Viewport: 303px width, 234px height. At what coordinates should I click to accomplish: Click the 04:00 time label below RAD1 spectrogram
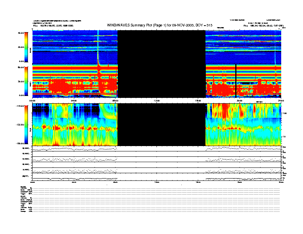(x=74, y=101)
